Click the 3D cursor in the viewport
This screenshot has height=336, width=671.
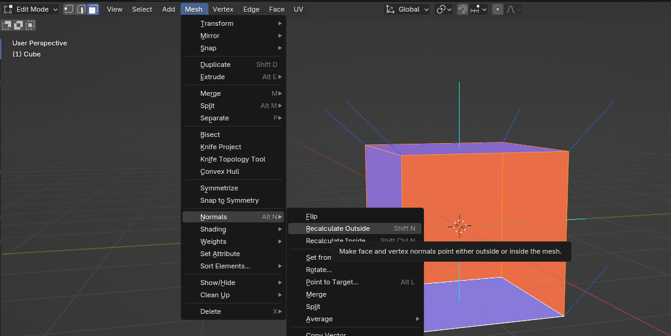(x=460, y=226)
